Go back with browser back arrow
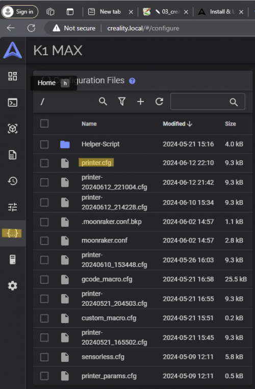Screen dimensions: 255x389 (11, 28)
